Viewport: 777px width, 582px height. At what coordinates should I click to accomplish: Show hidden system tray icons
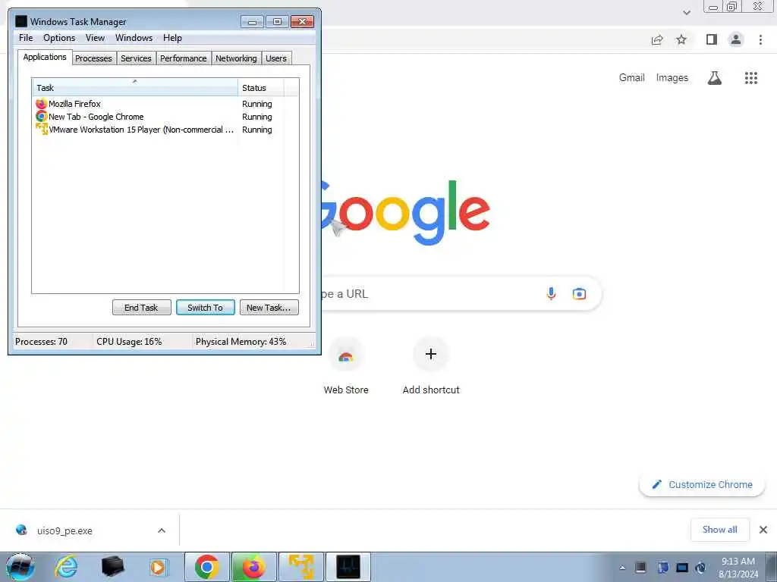(x=622, y=568)
